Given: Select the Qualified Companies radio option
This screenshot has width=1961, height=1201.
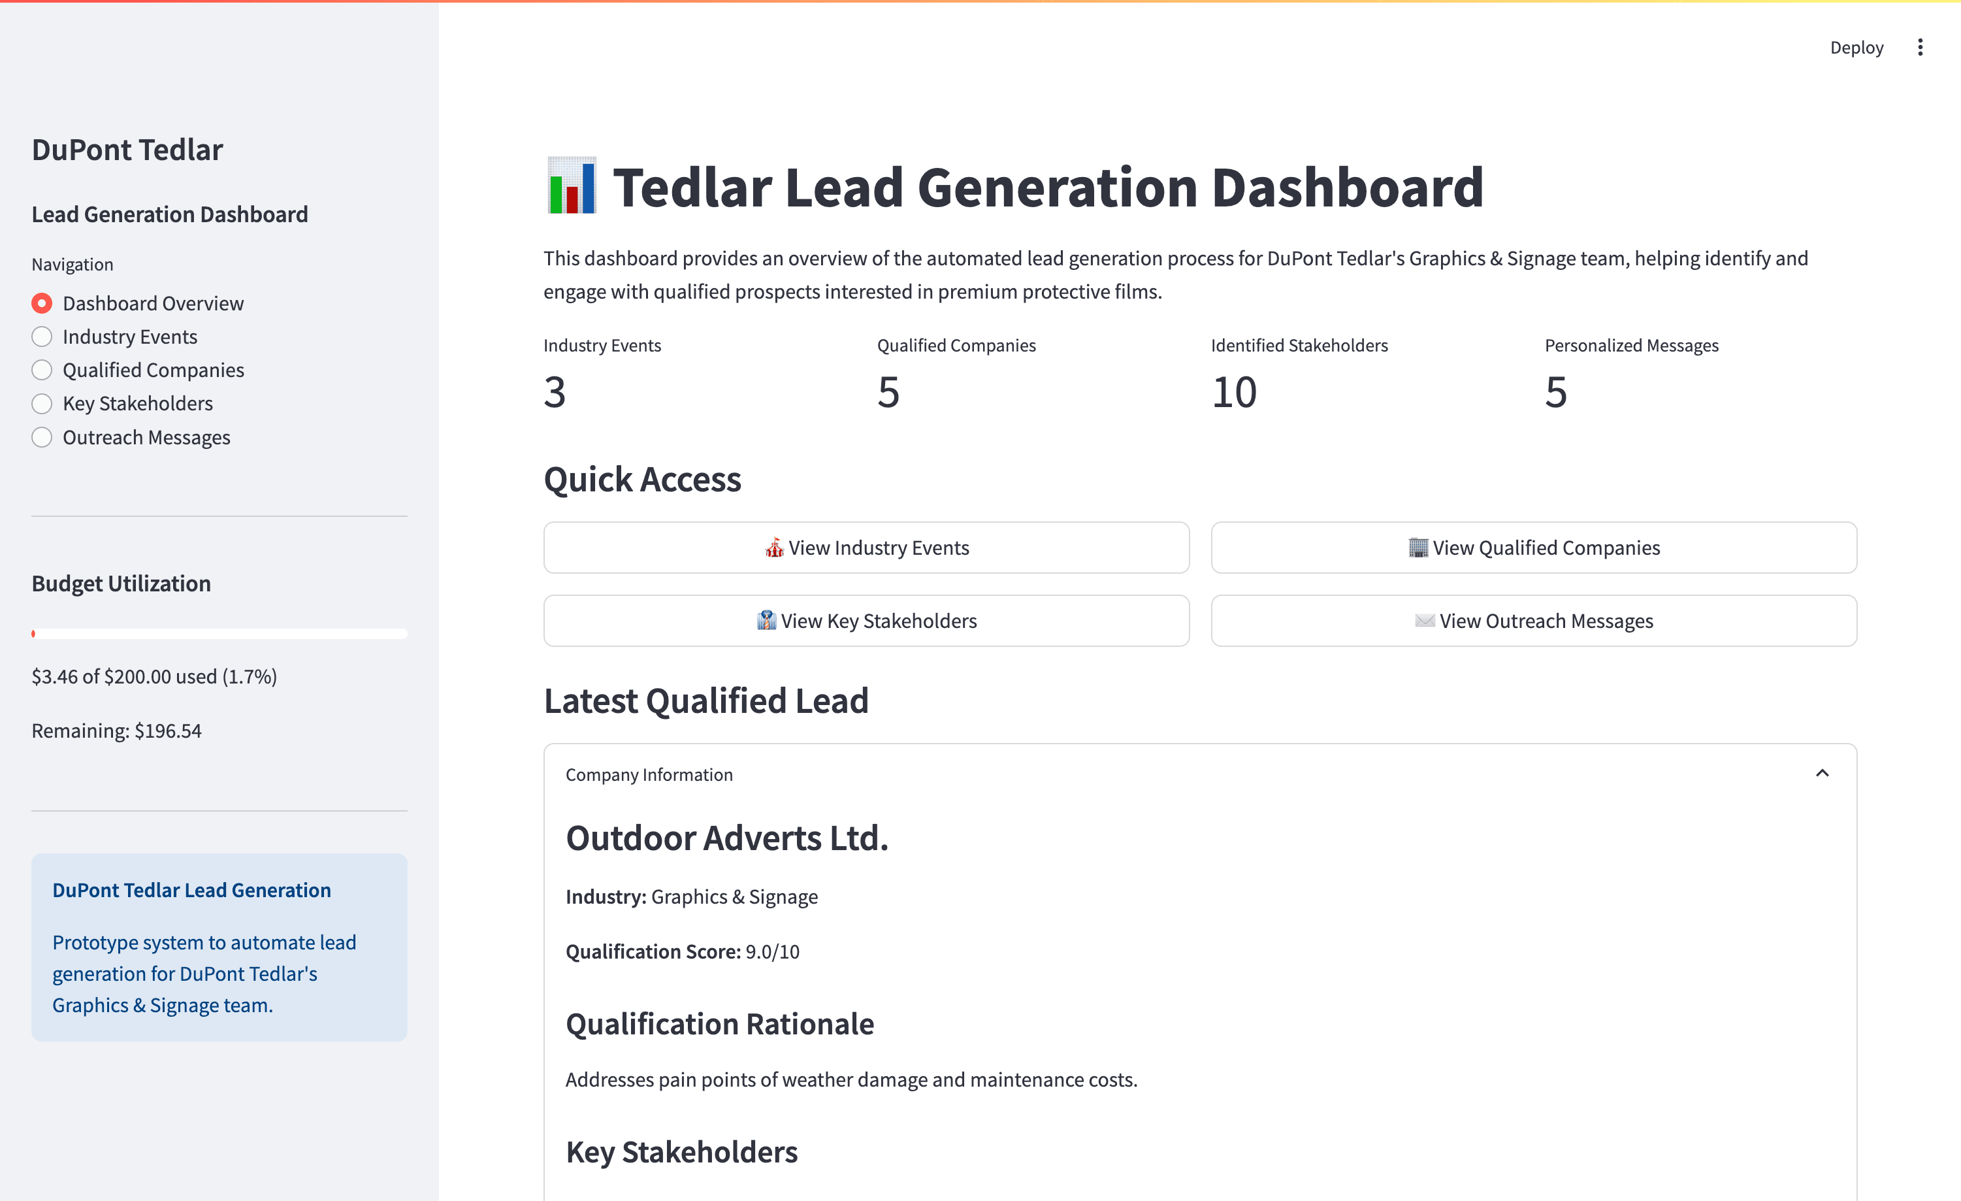Looking at the screenshot, I should (x=41, y=369).
